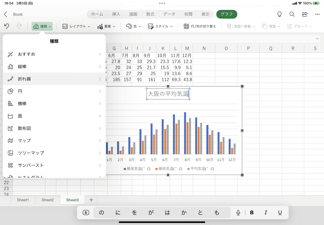Screen dimensions: 324x225
Task: Switch to the データ tab
Action: tap(169, 14)
